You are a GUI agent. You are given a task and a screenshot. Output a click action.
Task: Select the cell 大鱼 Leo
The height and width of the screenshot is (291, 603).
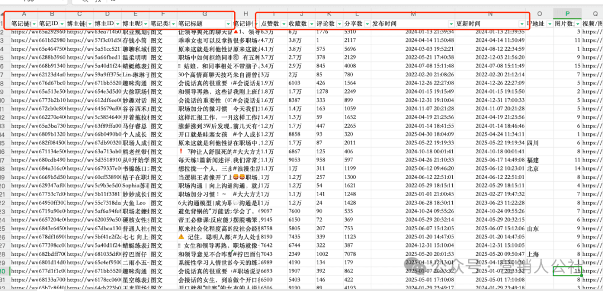tap(135, 203)
